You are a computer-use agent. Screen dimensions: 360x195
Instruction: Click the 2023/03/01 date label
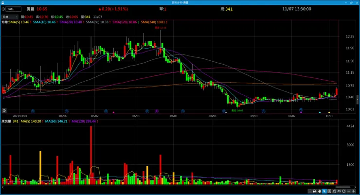[20, 116]
